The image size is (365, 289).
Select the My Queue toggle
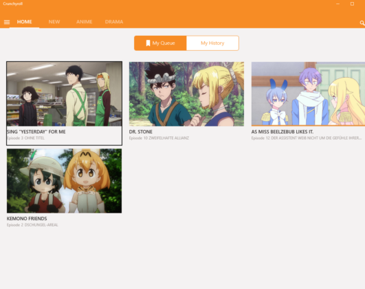click(x=160, y=43)
